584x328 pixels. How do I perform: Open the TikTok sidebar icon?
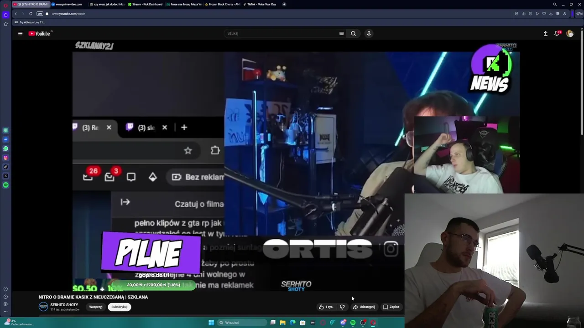[5, 167]
